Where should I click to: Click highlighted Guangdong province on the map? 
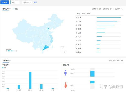coord(46,48)
